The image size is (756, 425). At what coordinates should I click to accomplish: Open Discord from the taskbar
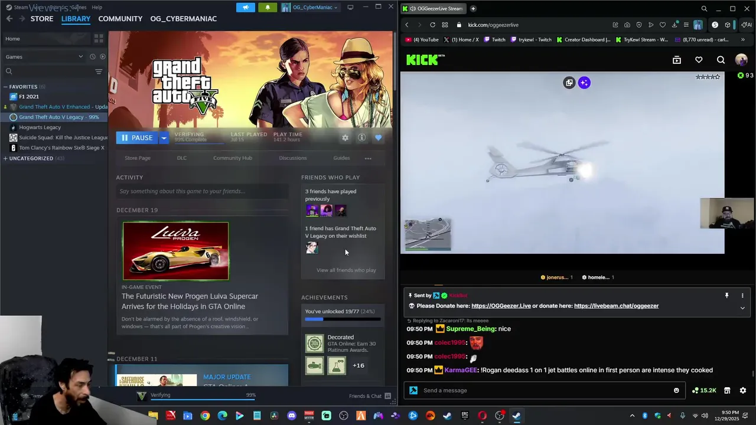(291, 416)
